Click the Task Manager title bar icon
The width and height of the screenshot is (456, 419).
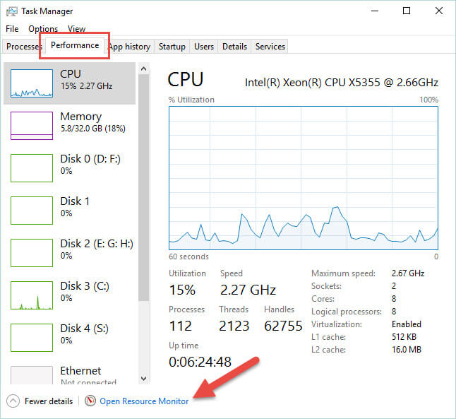pyautogui.click(x=11, y=11)
